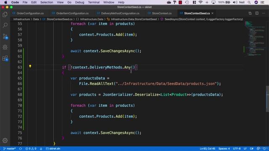Click Spaces: 4 indentation in status bar
The height and width of the screenshot is (151, 269).
(x=224, y=148)
